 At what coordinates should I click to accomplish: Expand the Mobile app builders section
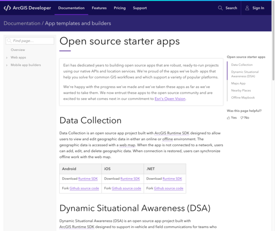7,65
